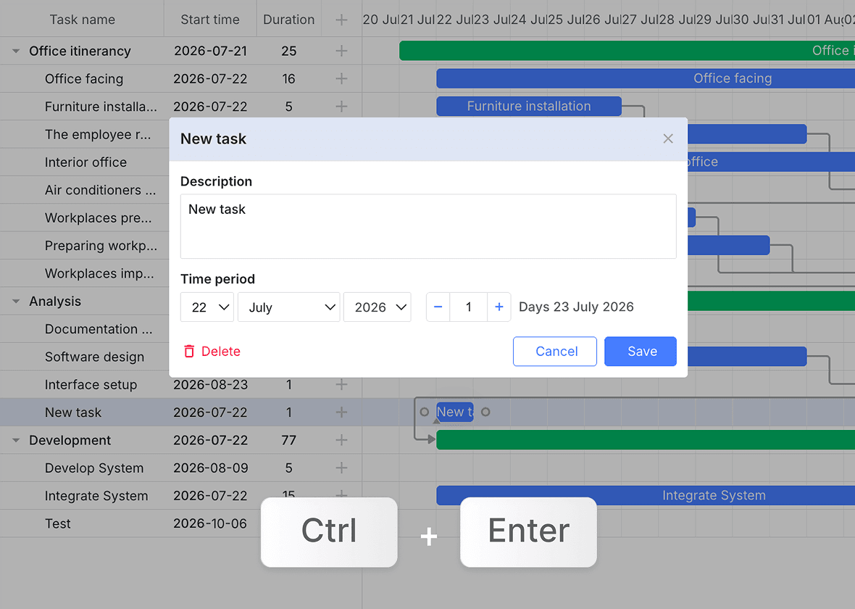Screen dimensions: 855x609
Task: Select the Interface setup task row
Action: tap(181, 385)
